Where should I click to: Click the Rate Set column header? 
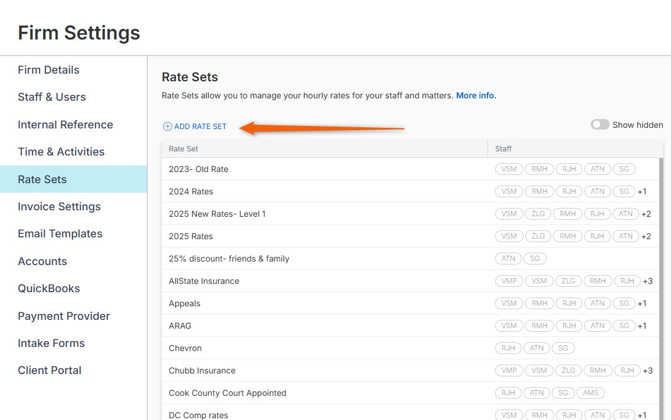click(184, 149)
